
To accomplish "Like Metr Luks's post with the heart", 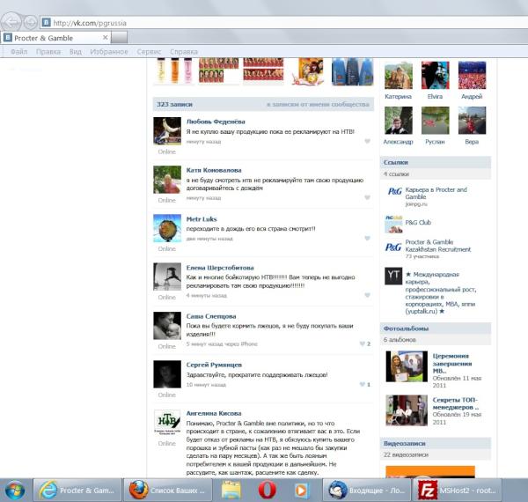I will coord(367,238).
